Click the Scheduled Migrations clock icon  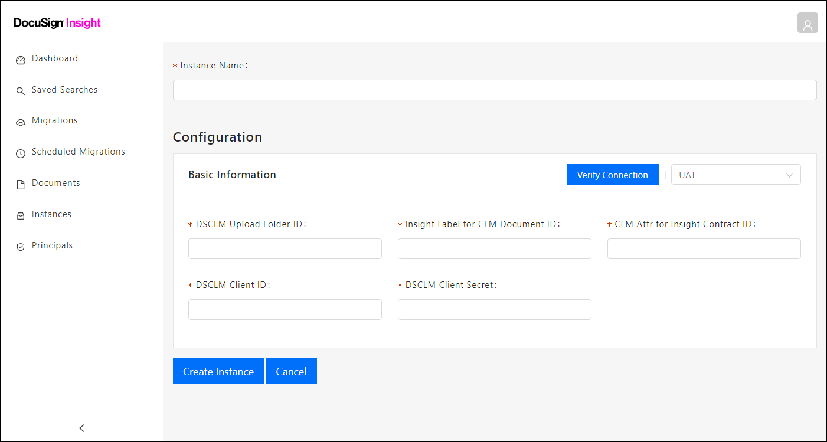[21, 153]
